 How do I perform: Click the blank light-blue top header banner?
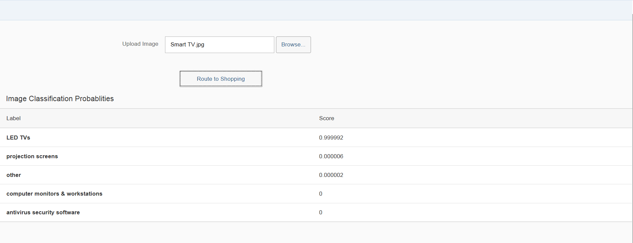point(316,10)
